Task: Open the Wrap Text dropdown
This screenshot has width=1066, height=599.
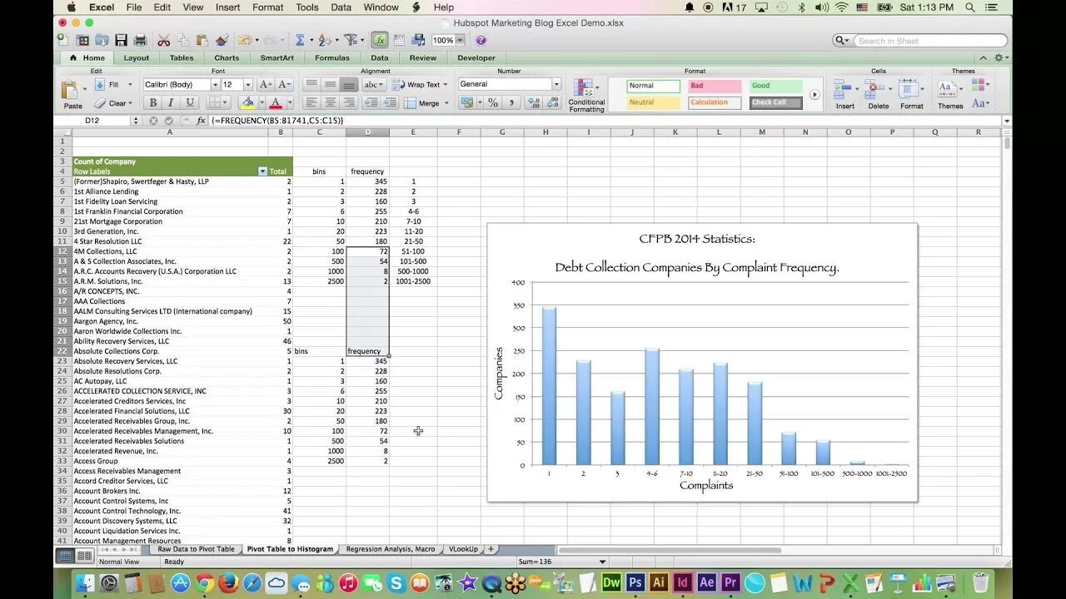Action: (x=445, y=85)
